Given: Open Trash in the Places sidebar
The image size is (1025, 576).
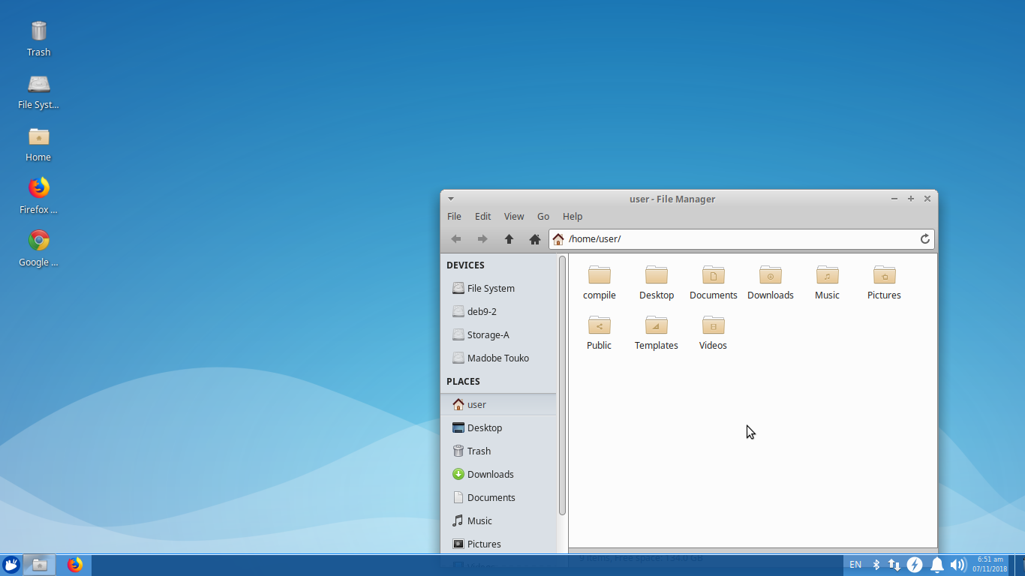Looking at the screenshot, I should (x=479, y=451).
